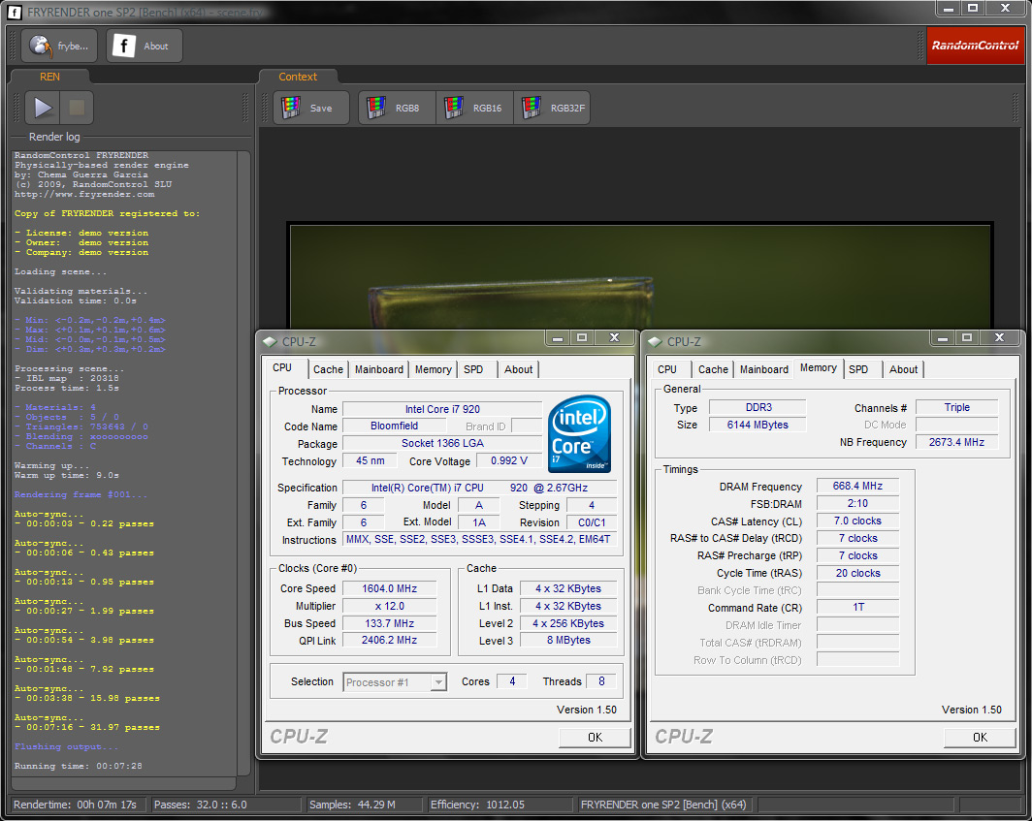The image size is (1032, 821).
Task: Open Cache tab in left CPU-Z window
Action: click(x=328, y=369)
